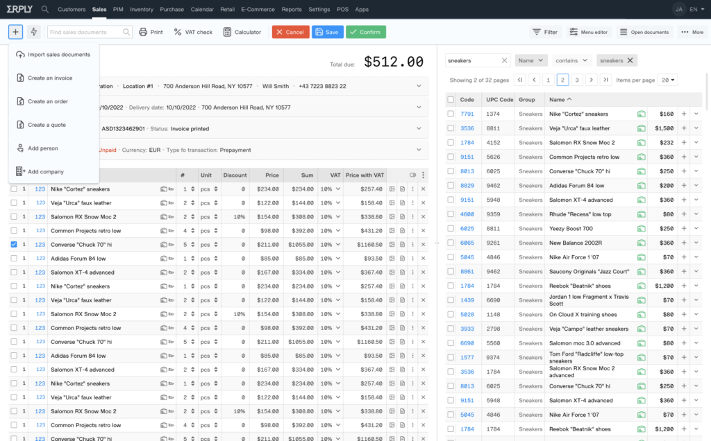This screenshot has width=711, height=441.
Task: Expand Common Projects retro low 5626 details
Action: [x=696, y=157]
